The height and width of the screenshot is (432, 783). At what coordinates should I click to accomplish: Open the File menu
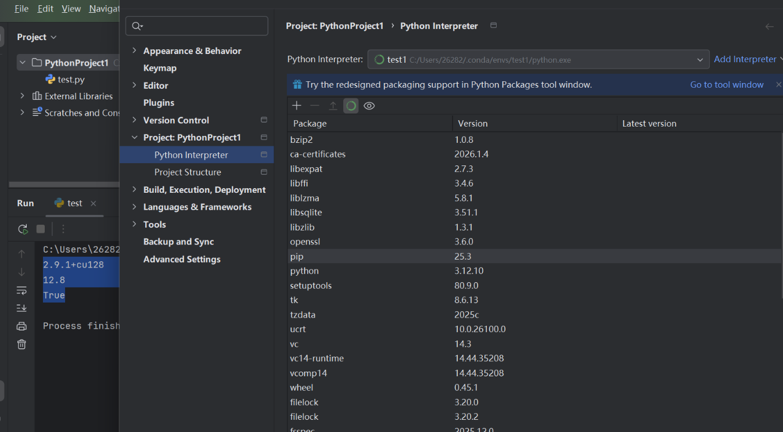pyautogui.click(x=21, y=9)
